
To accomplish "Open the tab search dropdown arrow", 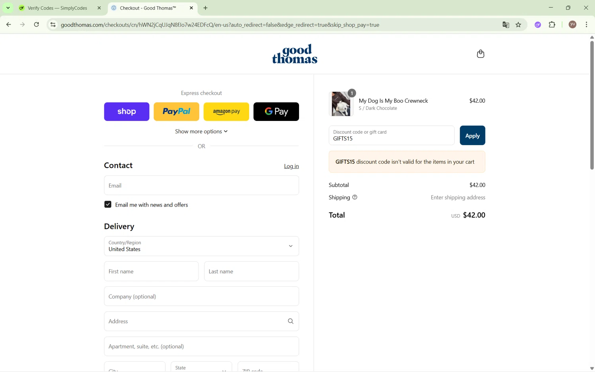I will point(8,8).
